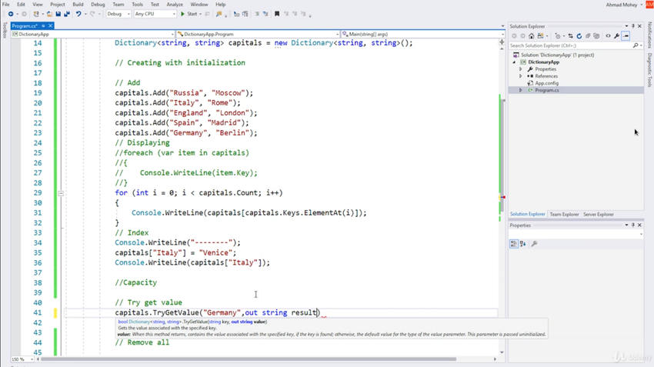Toggle Show All Files in Solution Explorer

(x=596, y=36)
